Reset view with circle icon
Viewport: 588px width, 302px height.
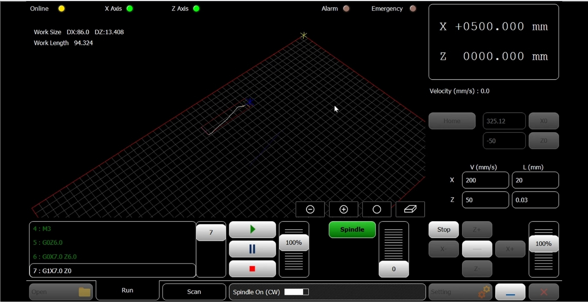pyautogui.click(x=377, y=209)
